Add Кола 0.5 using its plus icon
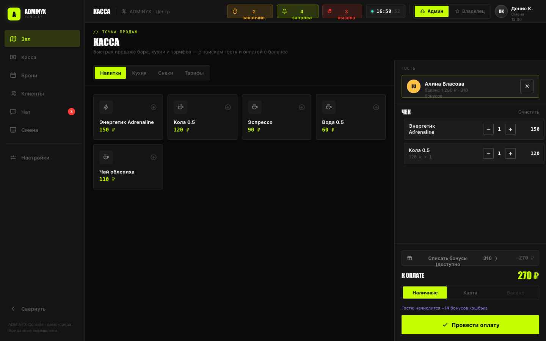 228,107
